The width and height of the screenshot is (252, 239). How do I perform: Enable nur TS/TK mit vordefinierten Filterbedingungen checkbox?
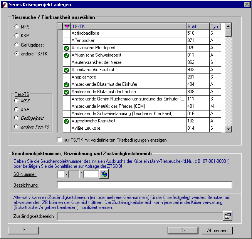pos(59,140)
